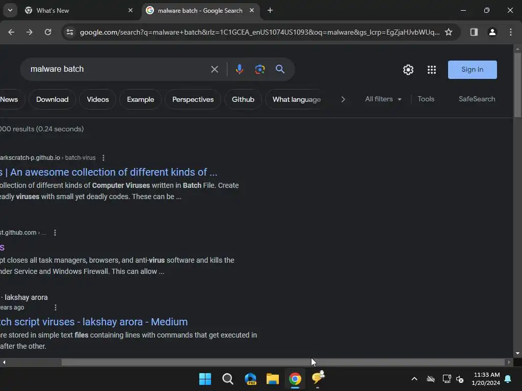
Task: Open options for gist.github.com result
Action: pyautogui.click(x=55, y=233)
